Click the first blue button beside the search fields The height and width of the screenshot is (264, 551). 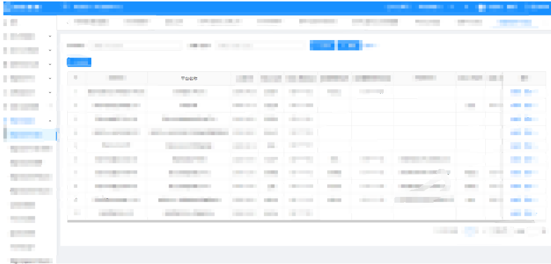(322, 45)
